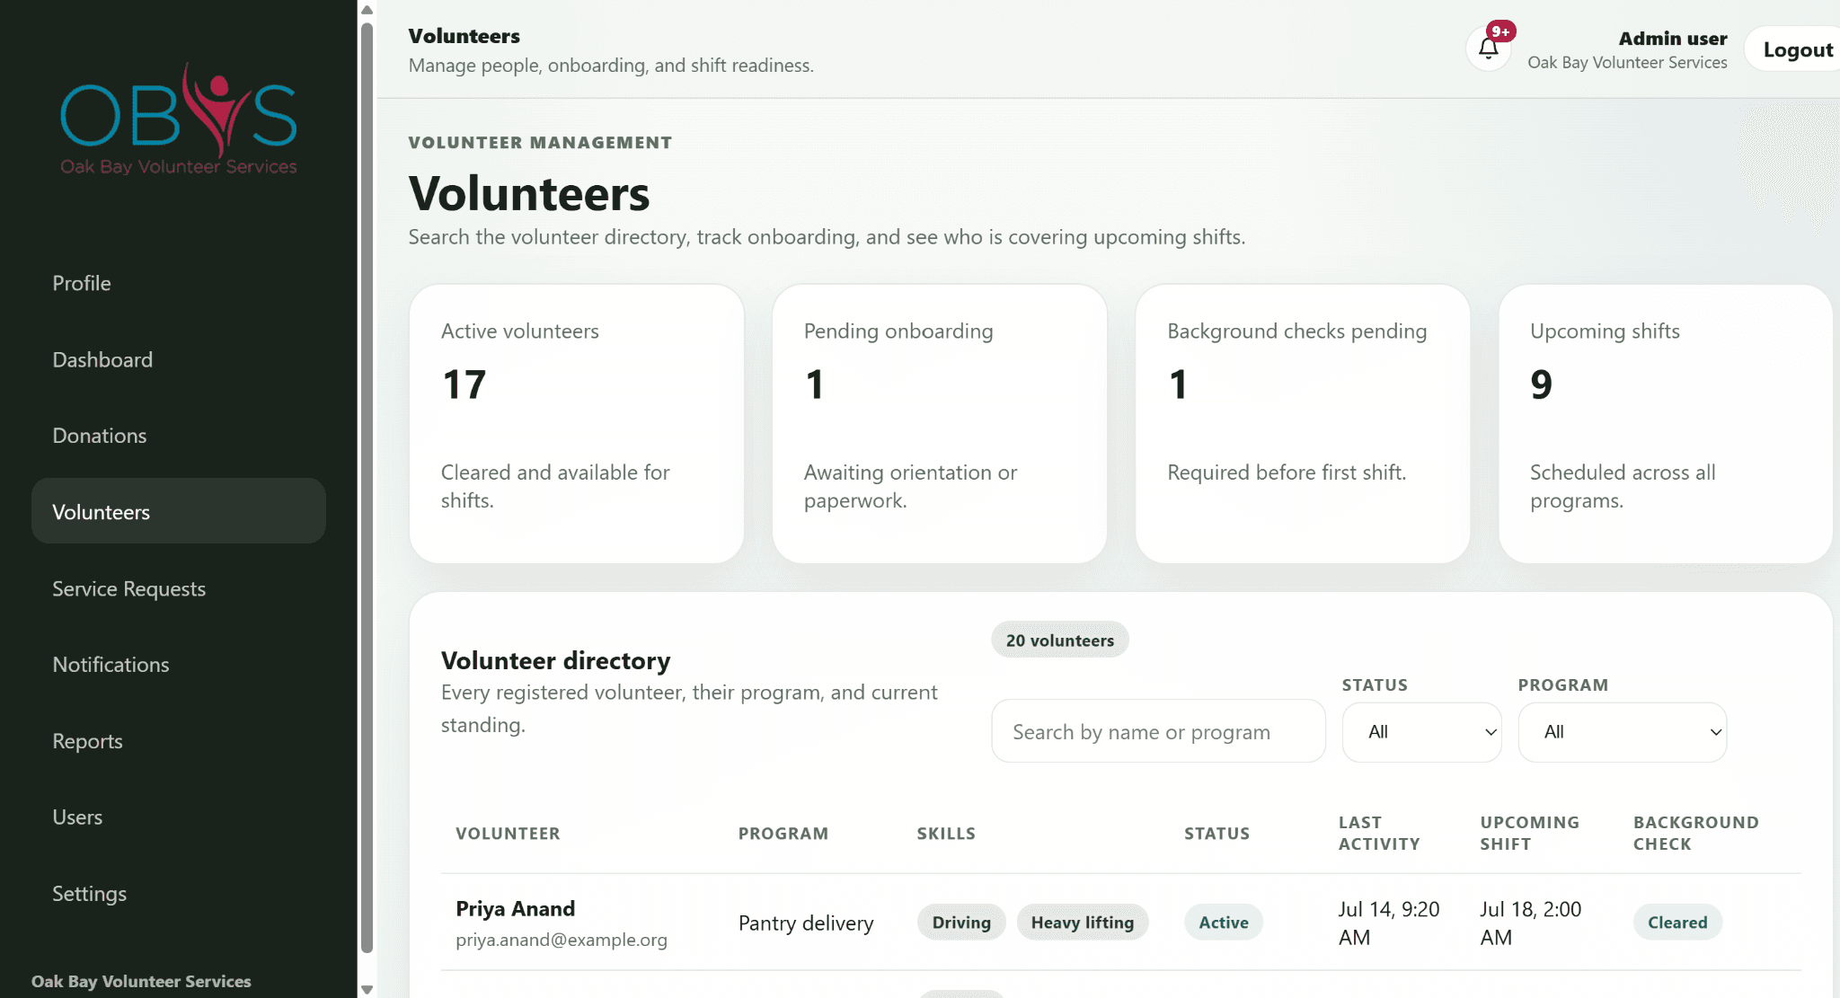Viewport: 1840px width, 998px height.
Task: Click email priya.anand@example.org
Action: pyautogui.click(x=562, y=940)
